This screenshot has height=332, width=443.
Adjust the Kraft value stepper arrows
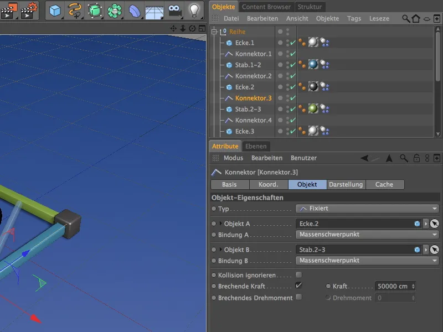(413, 286)
